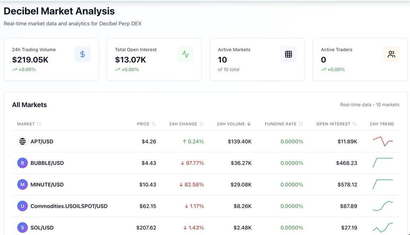Screen dimensions: 410x235
Task: Click the dollar sign trading volume icon
Action: 82,54
